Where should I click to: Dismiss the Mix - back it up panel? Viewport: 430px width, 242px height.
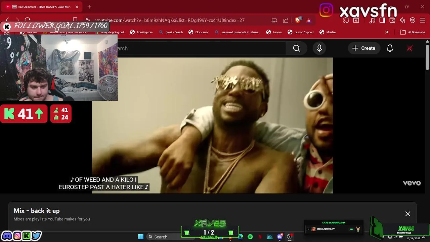tap(408, 214)
